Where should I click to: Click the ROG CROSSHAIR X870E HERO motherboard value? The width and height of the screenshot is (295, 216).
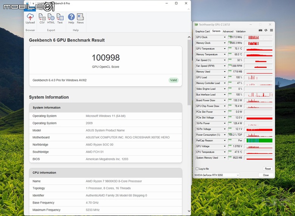(127, 138)
